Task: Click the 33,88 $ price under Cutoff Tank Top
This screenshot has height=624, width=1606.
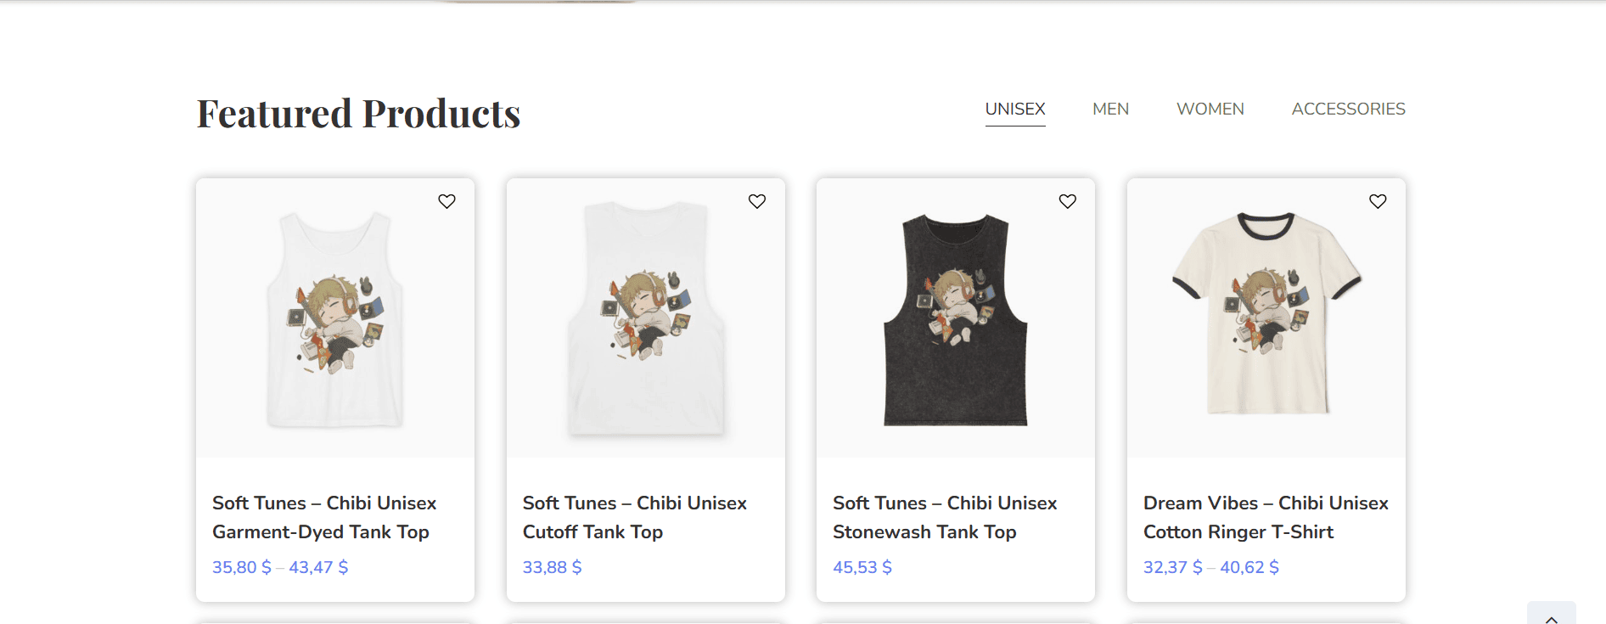Action: point(552,567)
